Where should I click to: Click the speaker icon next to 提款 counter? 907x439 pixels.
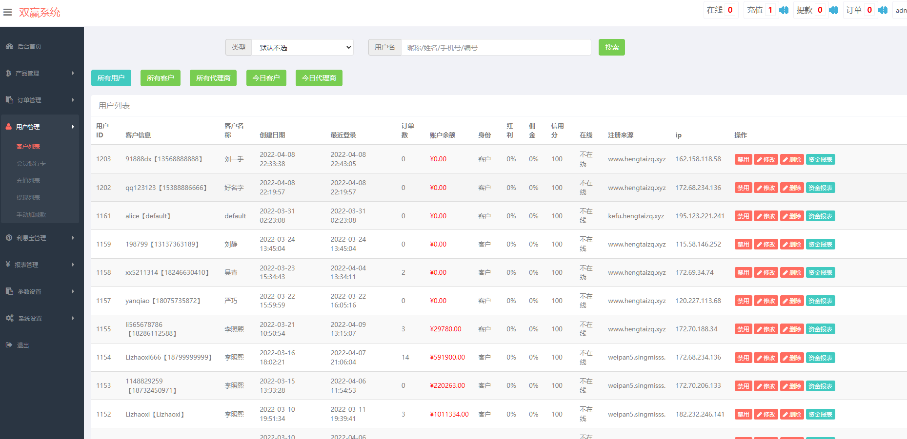(833, 10)
